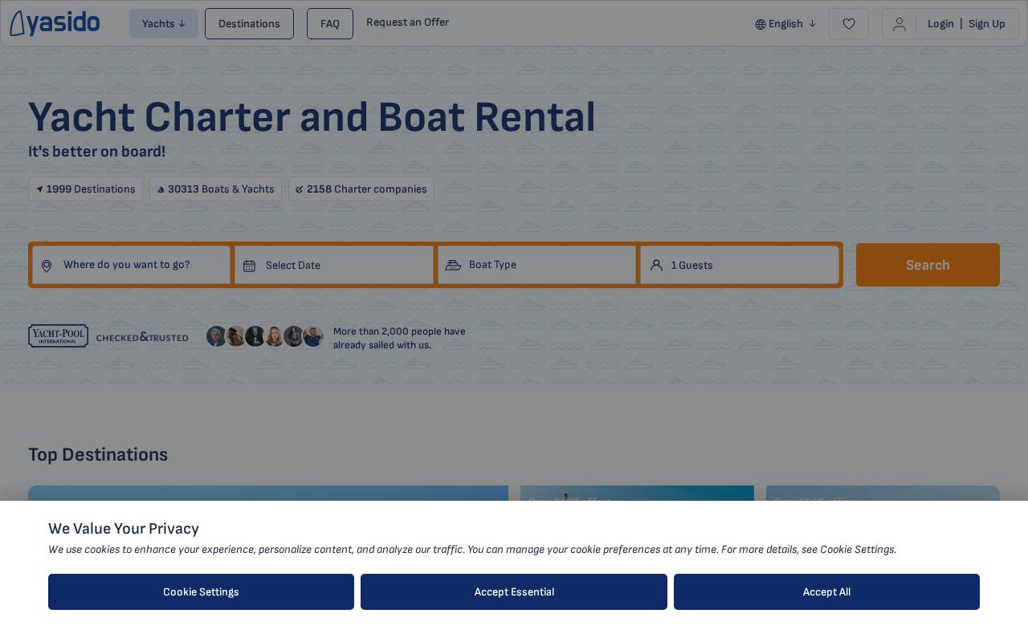Click the globe language icon
Image resolution: width=1028 pixels, height=642 pixels.
(760, 24)
